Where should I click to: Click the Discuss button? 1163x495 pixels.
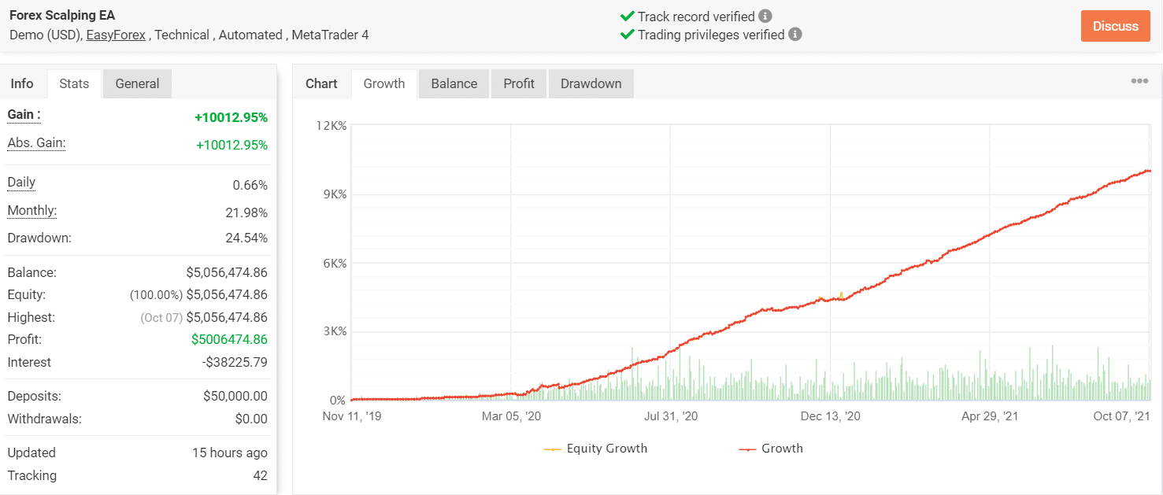click(x=1115, y=25)
